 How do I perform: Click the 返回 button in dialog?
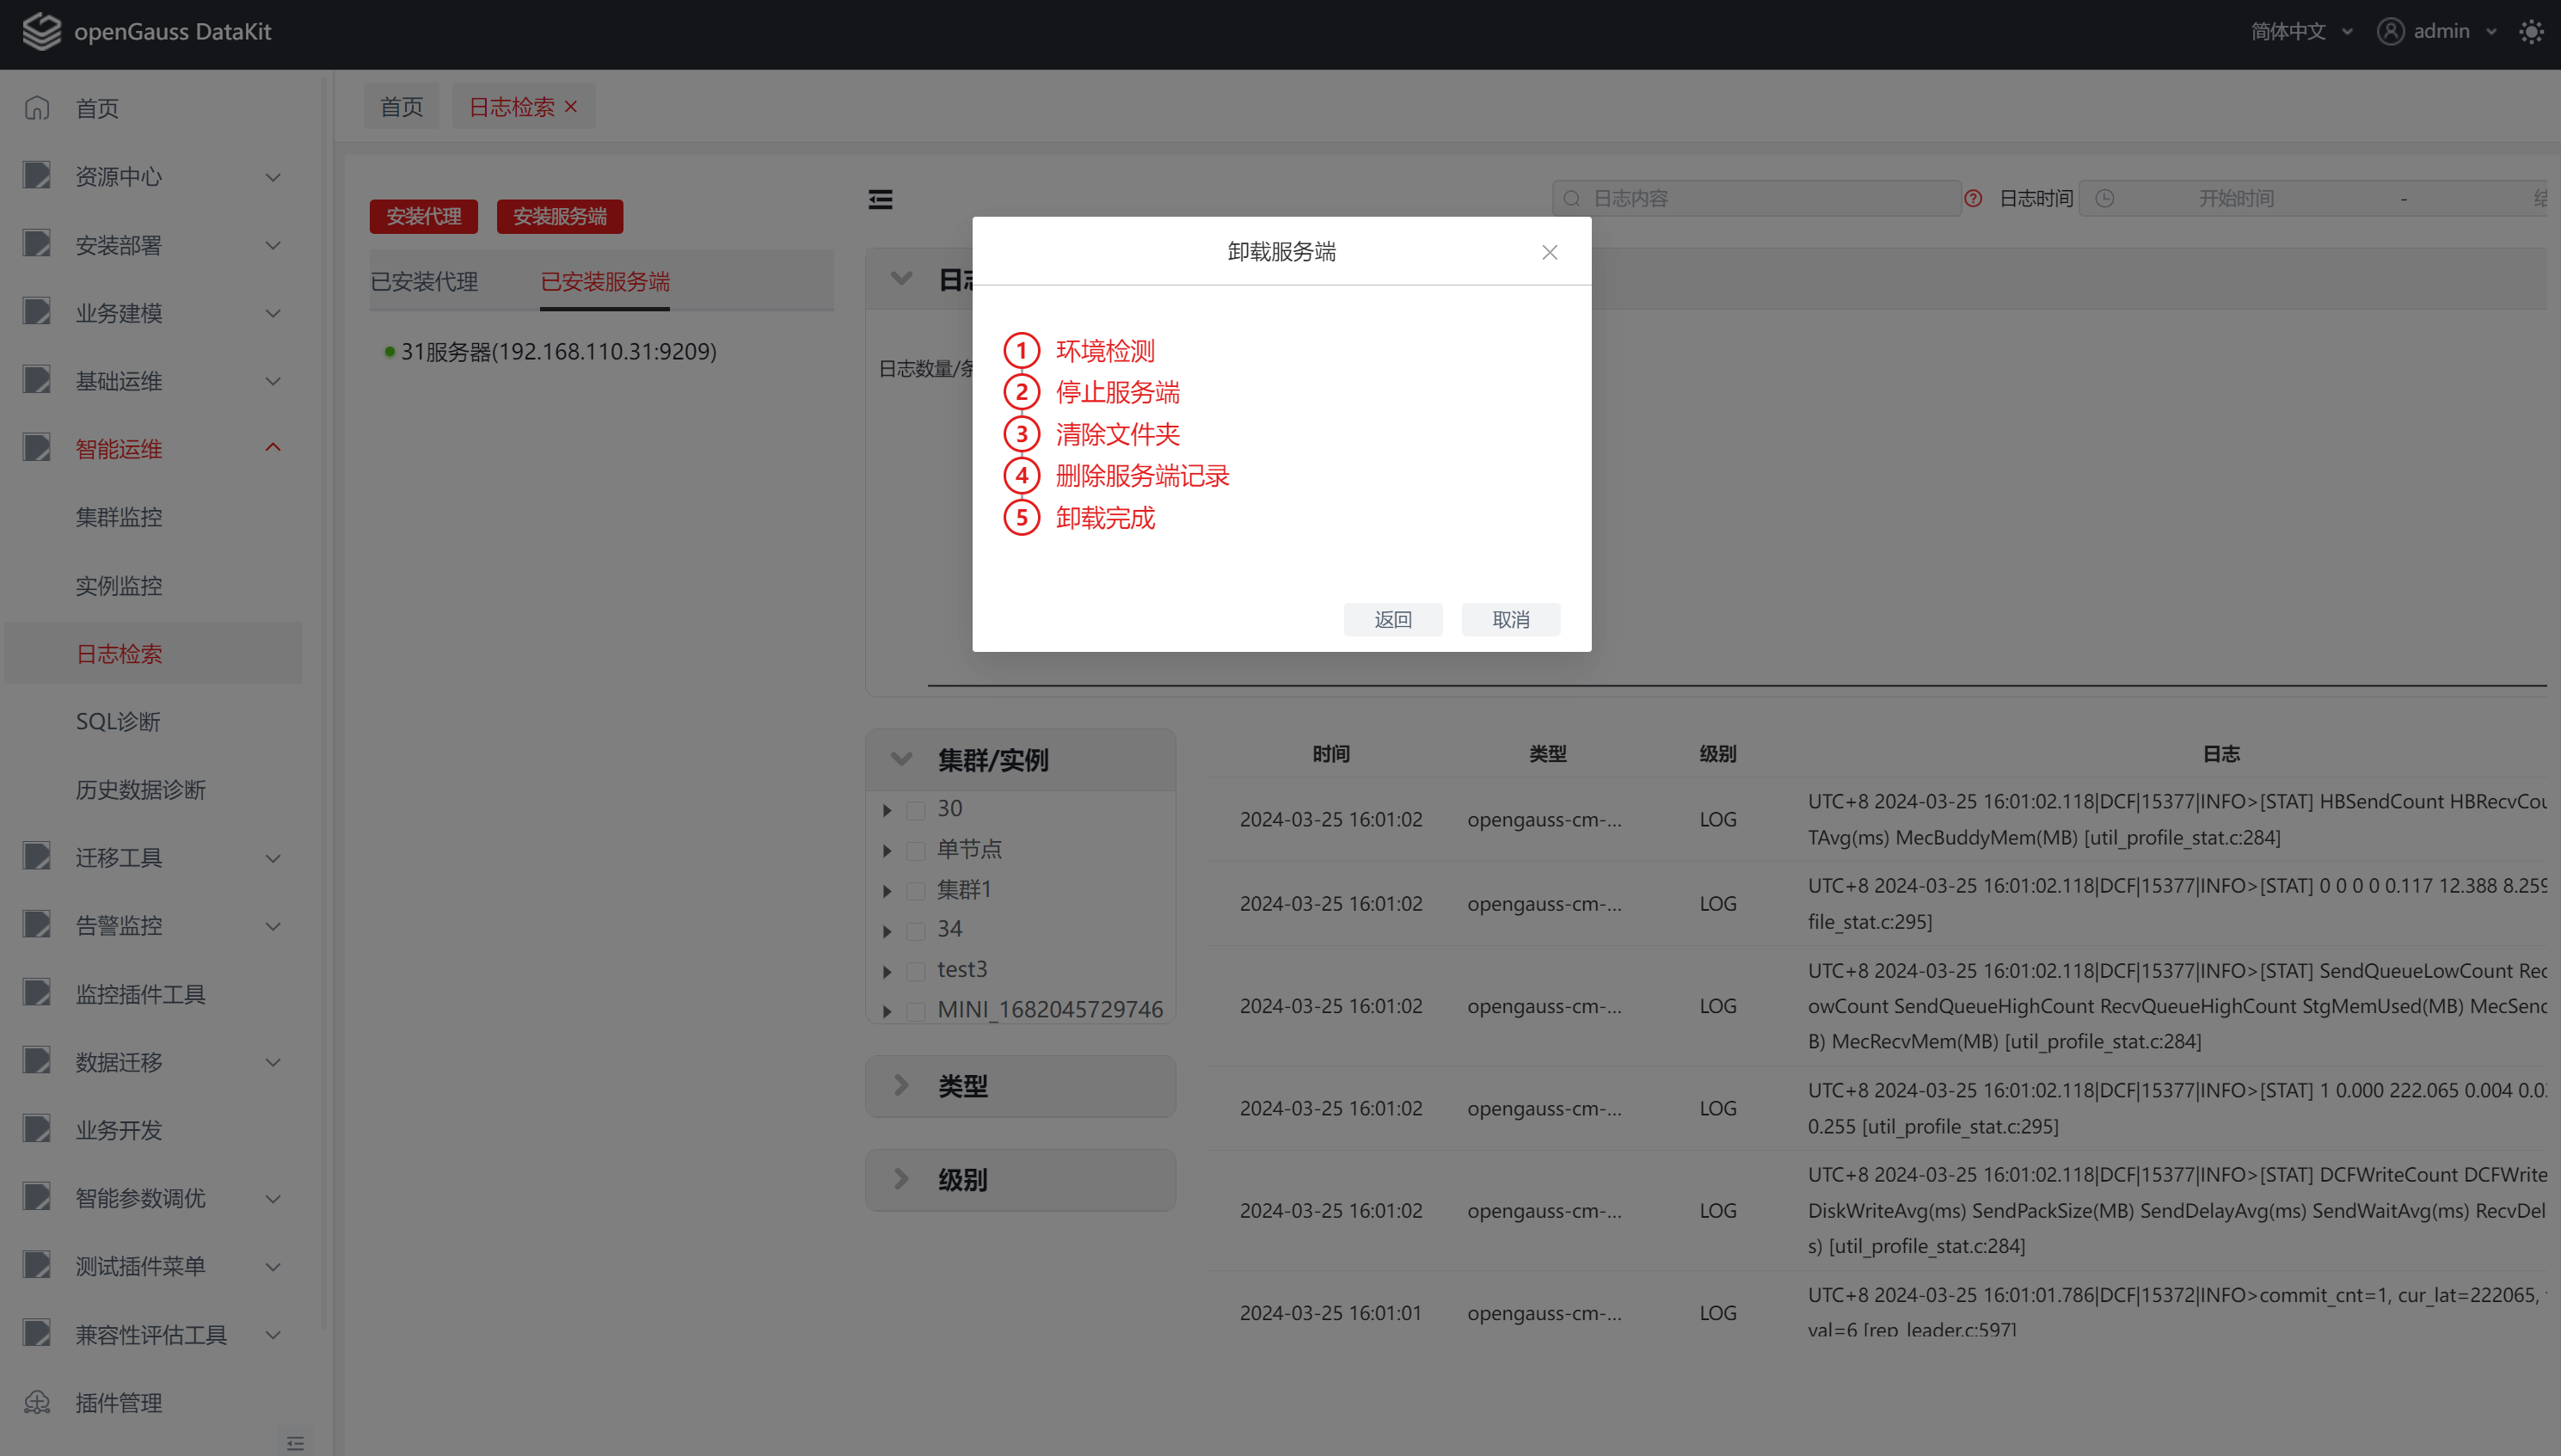click(1393, 619)
